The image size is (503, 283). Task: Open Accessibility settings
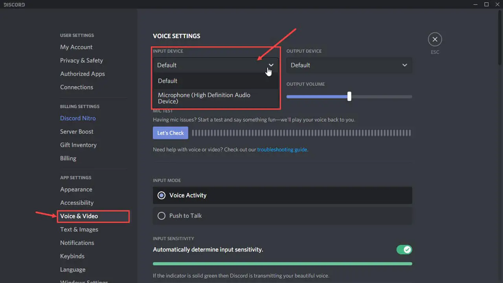click(x=77, y=203)
